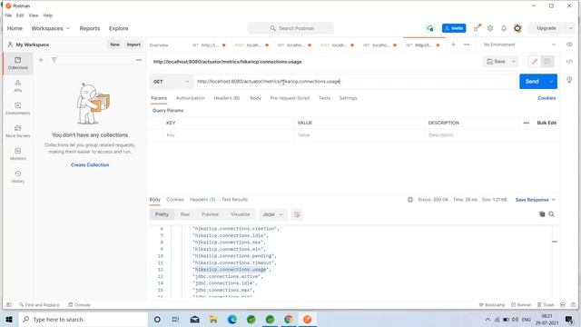Open the Edit menu
Viewport: 581px width, 327px height.
[x=20, y=15]
